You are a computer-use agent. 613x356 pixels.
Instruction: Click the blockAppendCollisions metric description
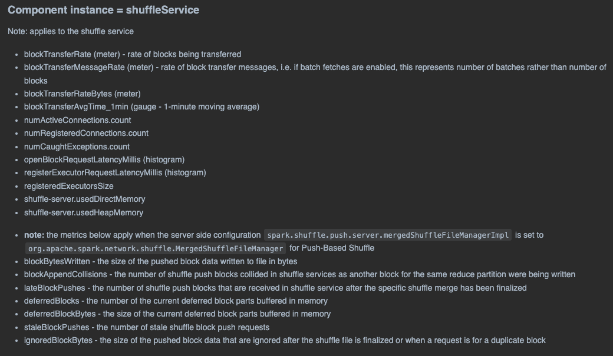tap(299, 274)
